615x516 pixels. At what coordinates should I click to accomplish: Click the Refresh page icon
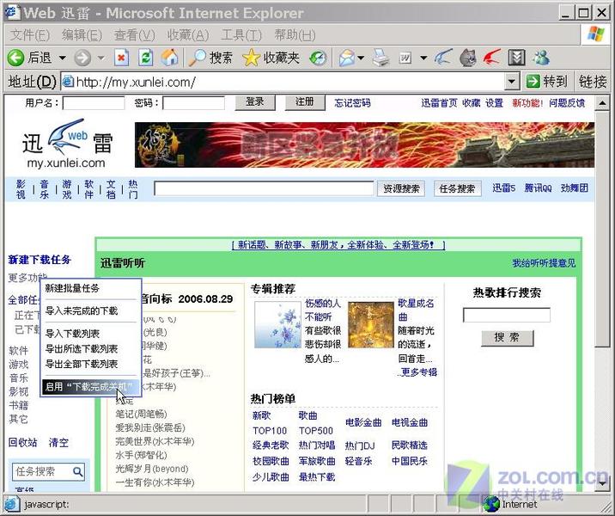coord(146,58)
